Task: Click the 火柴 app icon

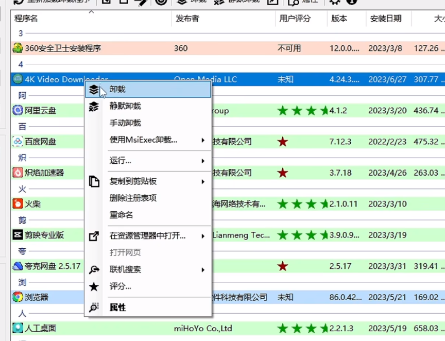Action: click(x=18, y=203)
